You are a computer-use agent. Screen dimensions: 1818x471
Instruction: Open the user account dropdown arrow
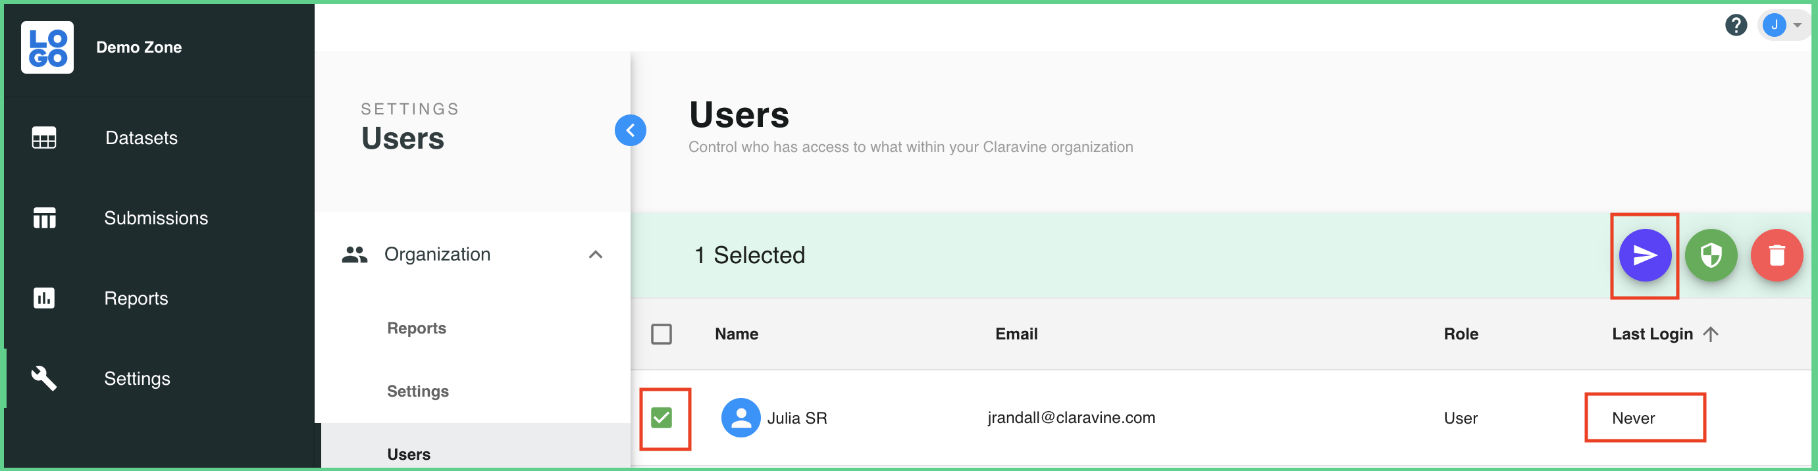tap(1798, 26)
